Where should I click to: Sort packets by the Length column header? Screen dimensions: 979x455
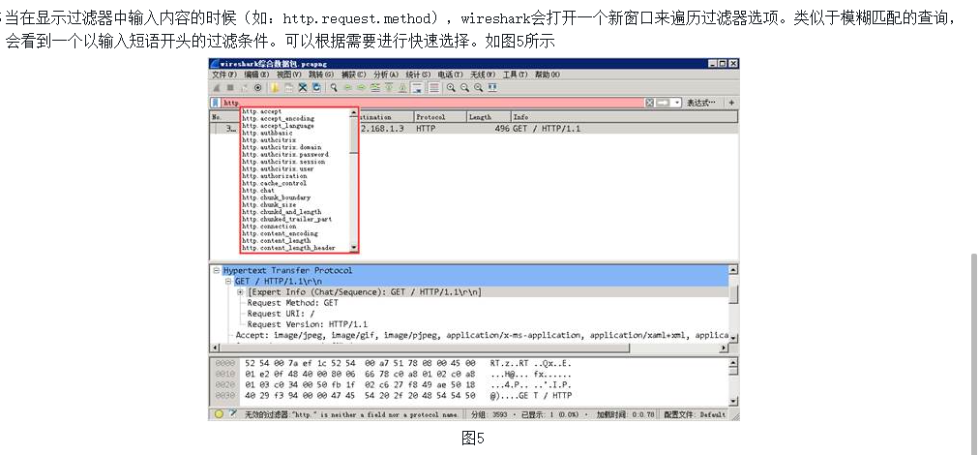point(489,117)
